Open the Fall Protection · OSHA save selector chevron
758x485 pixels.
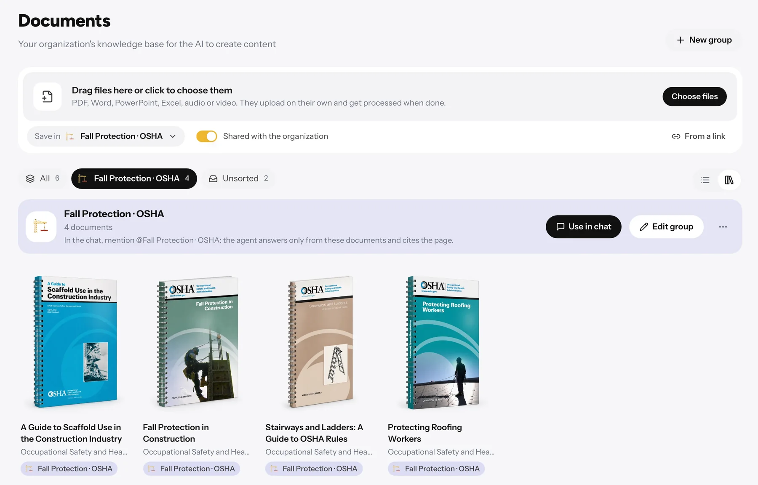pos(173,136)
